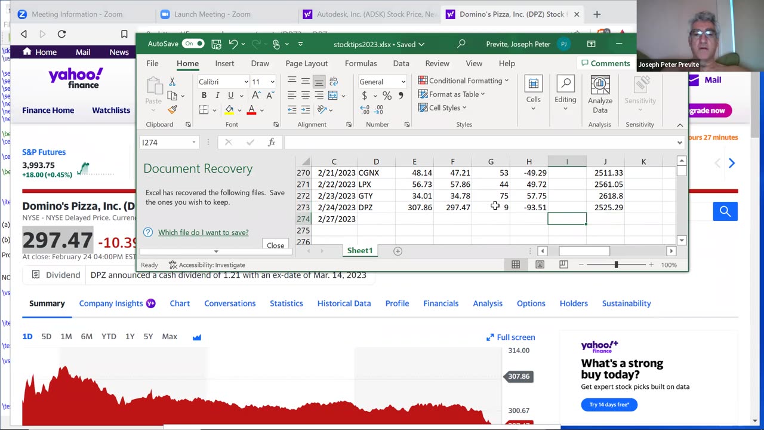
Task: Click the Wrap Text icon
Action: (x=333, y=81)
